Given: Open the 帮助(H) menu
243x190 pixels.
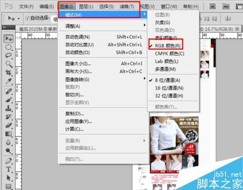Looking at the screenshot, I should click(191, 7).
